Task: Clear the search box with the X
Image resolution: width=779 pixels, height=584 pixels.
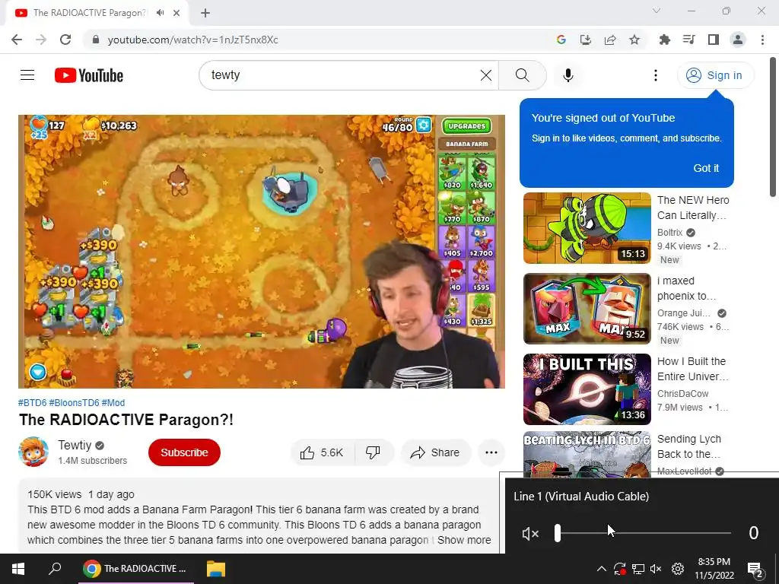Action: [486, 75]
